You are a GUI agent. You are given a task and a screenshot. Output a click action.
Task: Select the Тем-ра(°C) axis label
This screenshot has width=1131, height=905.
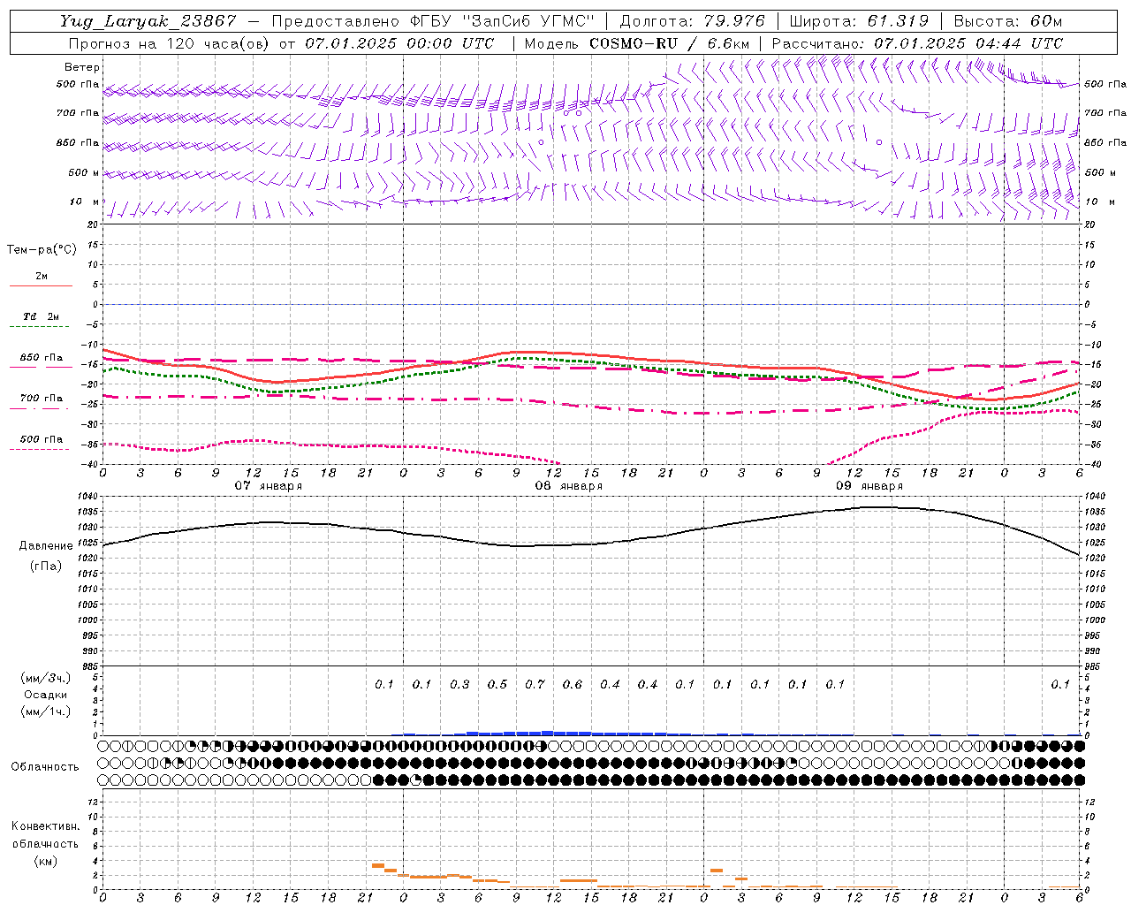click(42, 250)
